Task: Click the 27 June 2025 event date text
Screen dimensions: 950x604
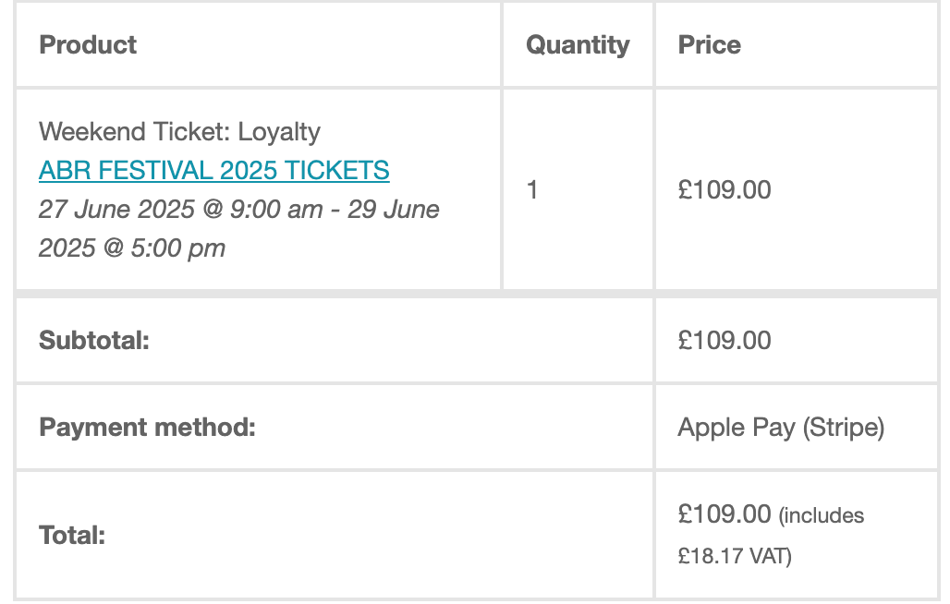Action: point(116,210)
